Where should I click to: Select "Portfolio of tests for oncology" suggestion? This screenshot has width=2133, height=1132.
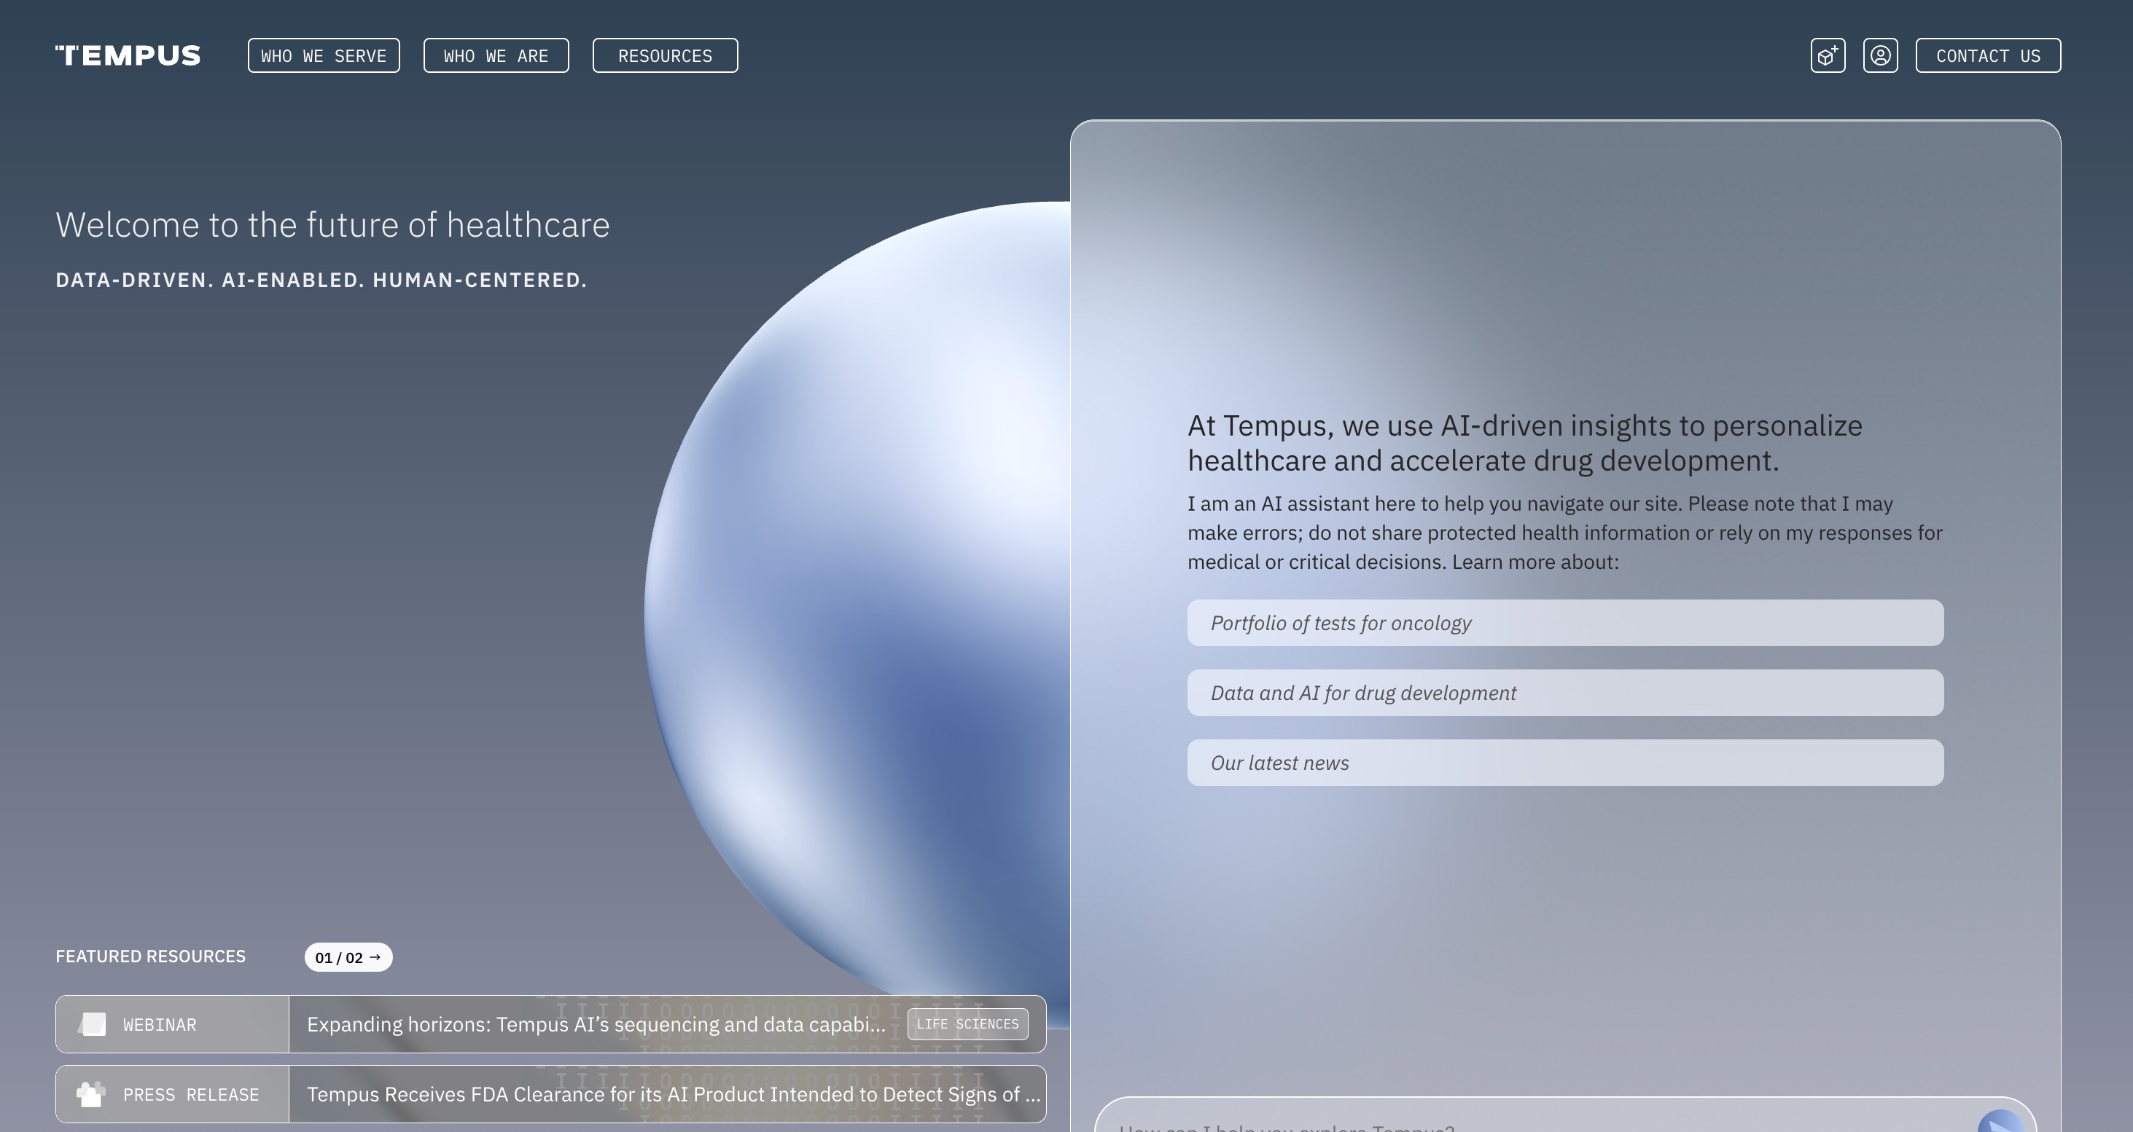(x=1565, y=623)
